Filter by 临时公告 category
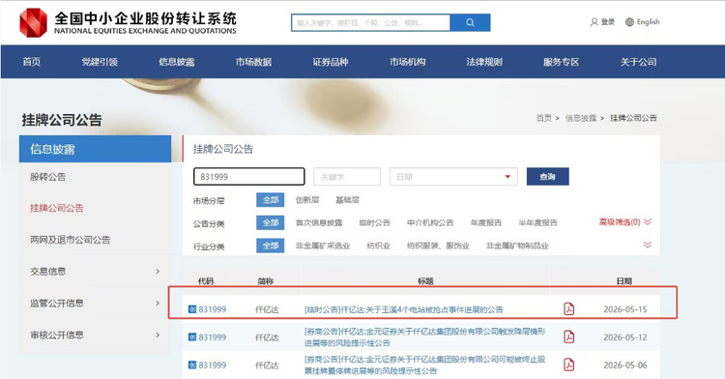 point(374,222)
